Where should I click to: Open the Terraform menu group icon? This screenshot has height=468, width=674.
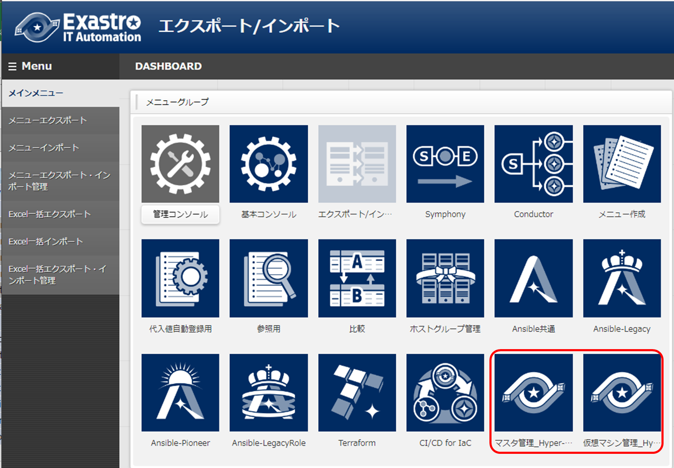point(357,393)
